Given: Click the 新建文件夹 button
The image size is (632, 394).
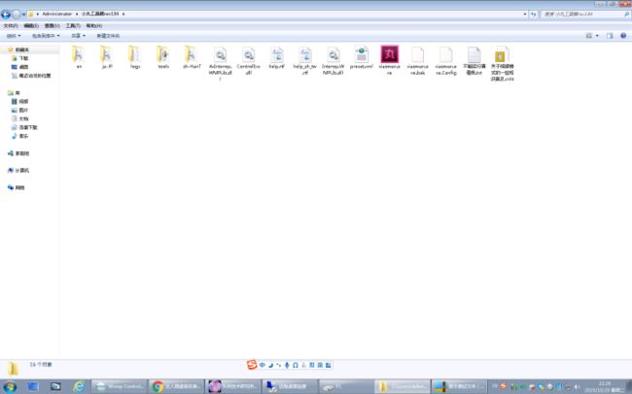Looking at the screenshot, I should point(108,36).
